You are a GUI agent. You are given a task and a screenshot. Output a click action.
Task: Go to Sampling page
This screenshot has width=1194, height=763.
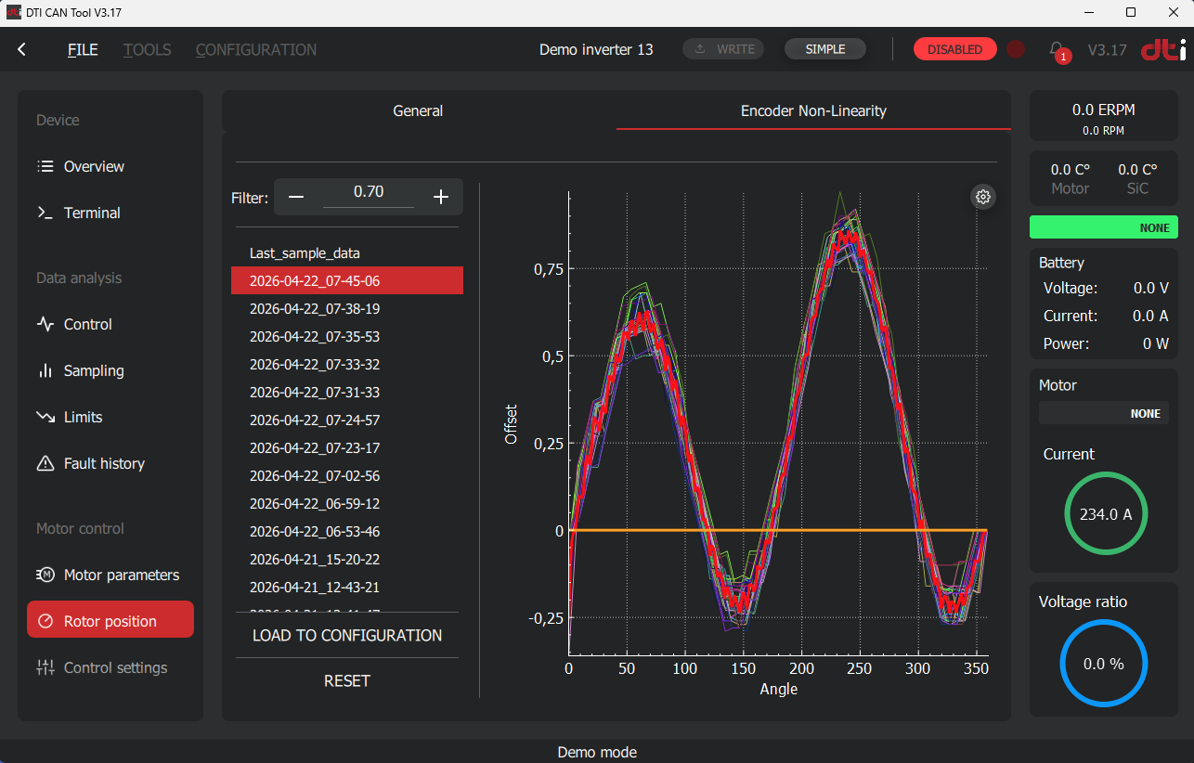pos(110,370)
